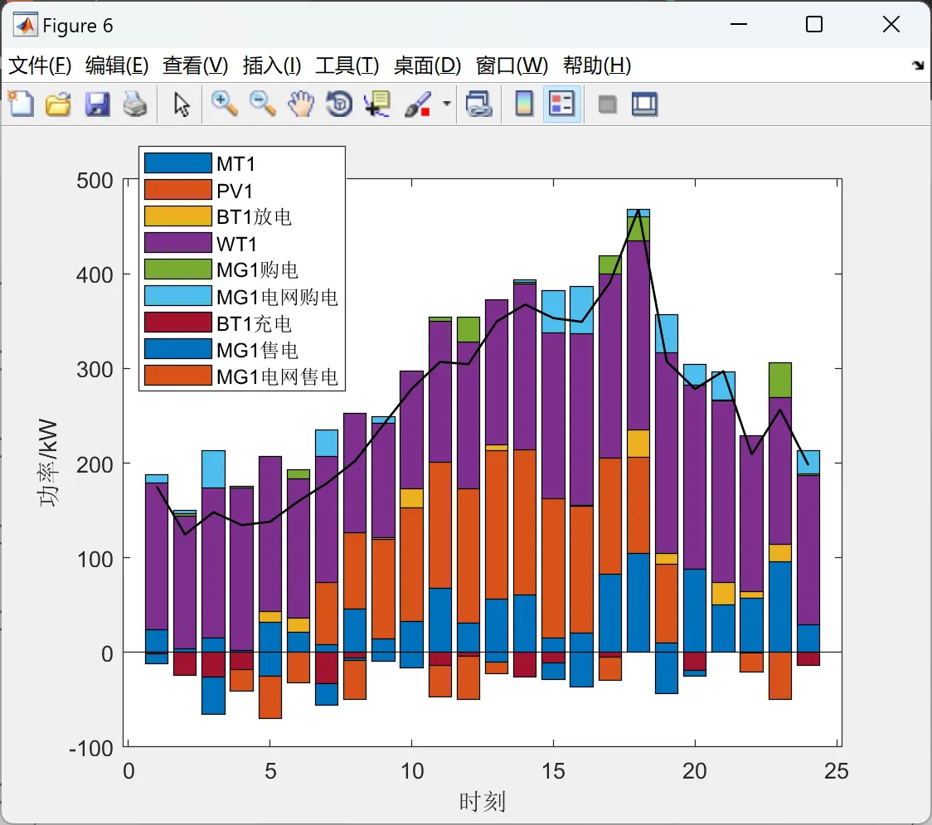Screen dimensions: 932x825
Task: Select the Zoom Out magnifier tool
Action: (262, 104)
